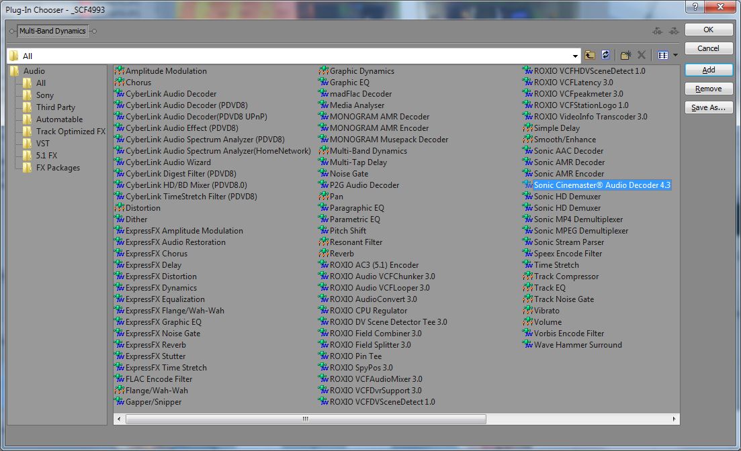This screenshot has height=451, width=741.
Task: Click the Track EQ plug-in icon
Action: 528,288
